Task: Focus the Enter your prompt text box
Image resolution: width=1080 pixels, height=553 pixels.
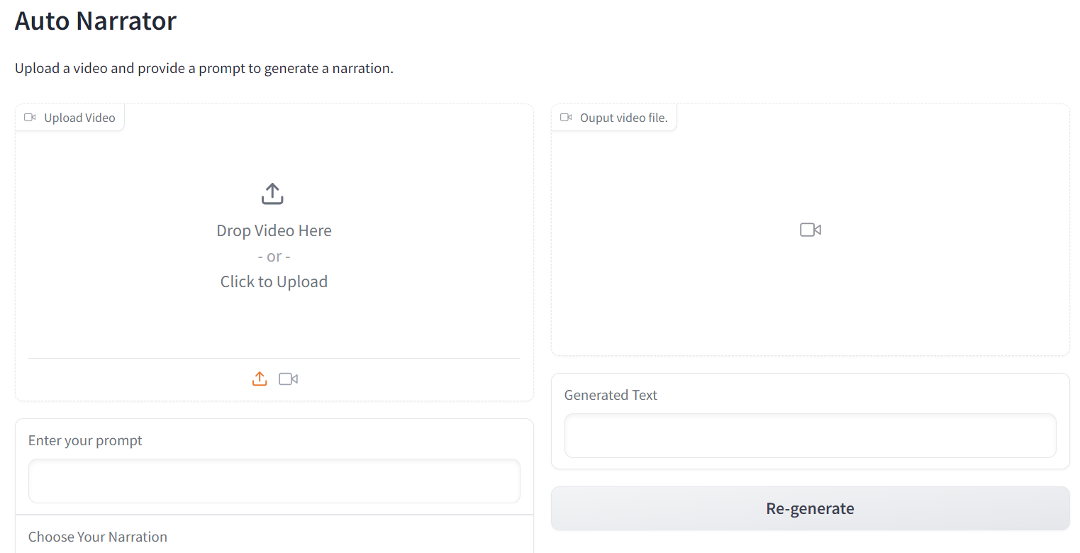Action: pyautogui.click(x=274, y=481)
